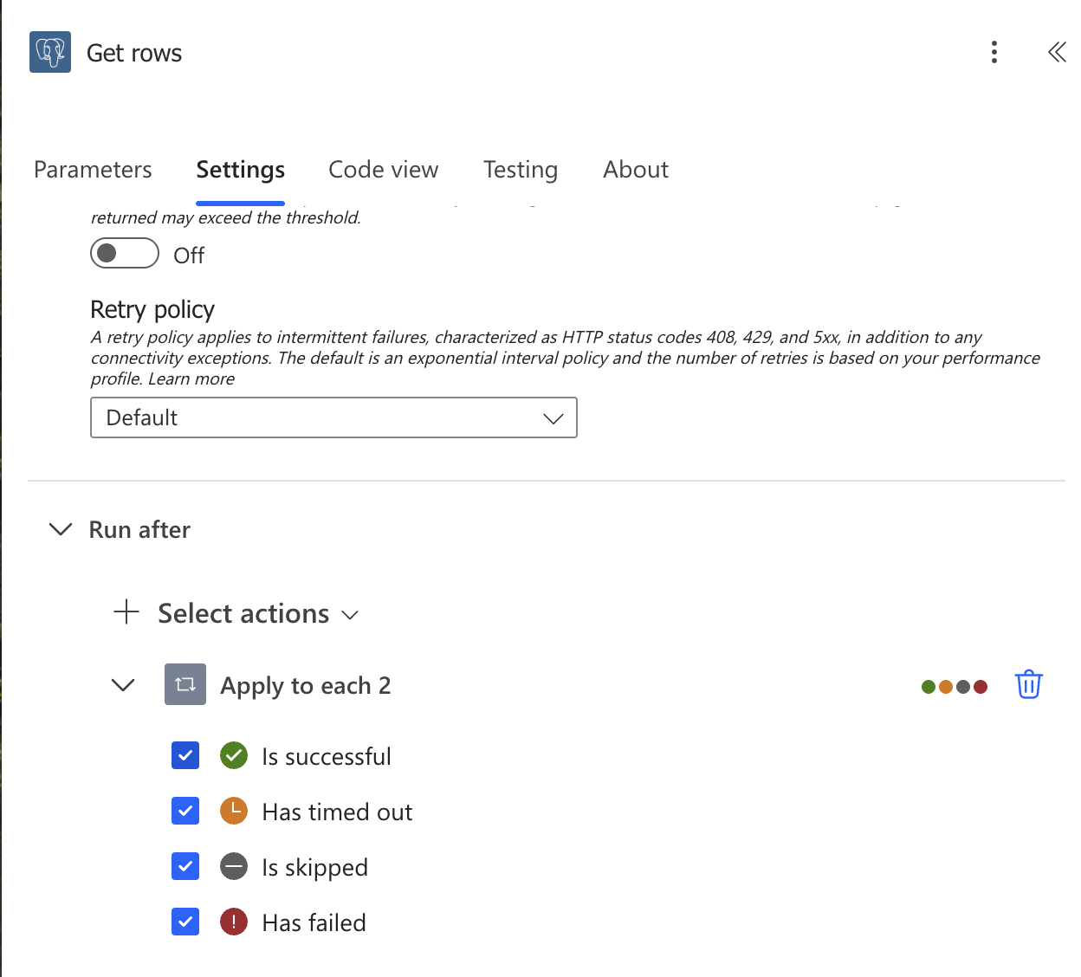
Task: Select the Settings tab
Action: (x=241, y=170)
